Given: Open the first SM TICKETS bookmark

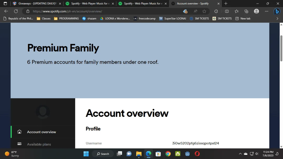Looking at the screenshot, I should (199, 19).
